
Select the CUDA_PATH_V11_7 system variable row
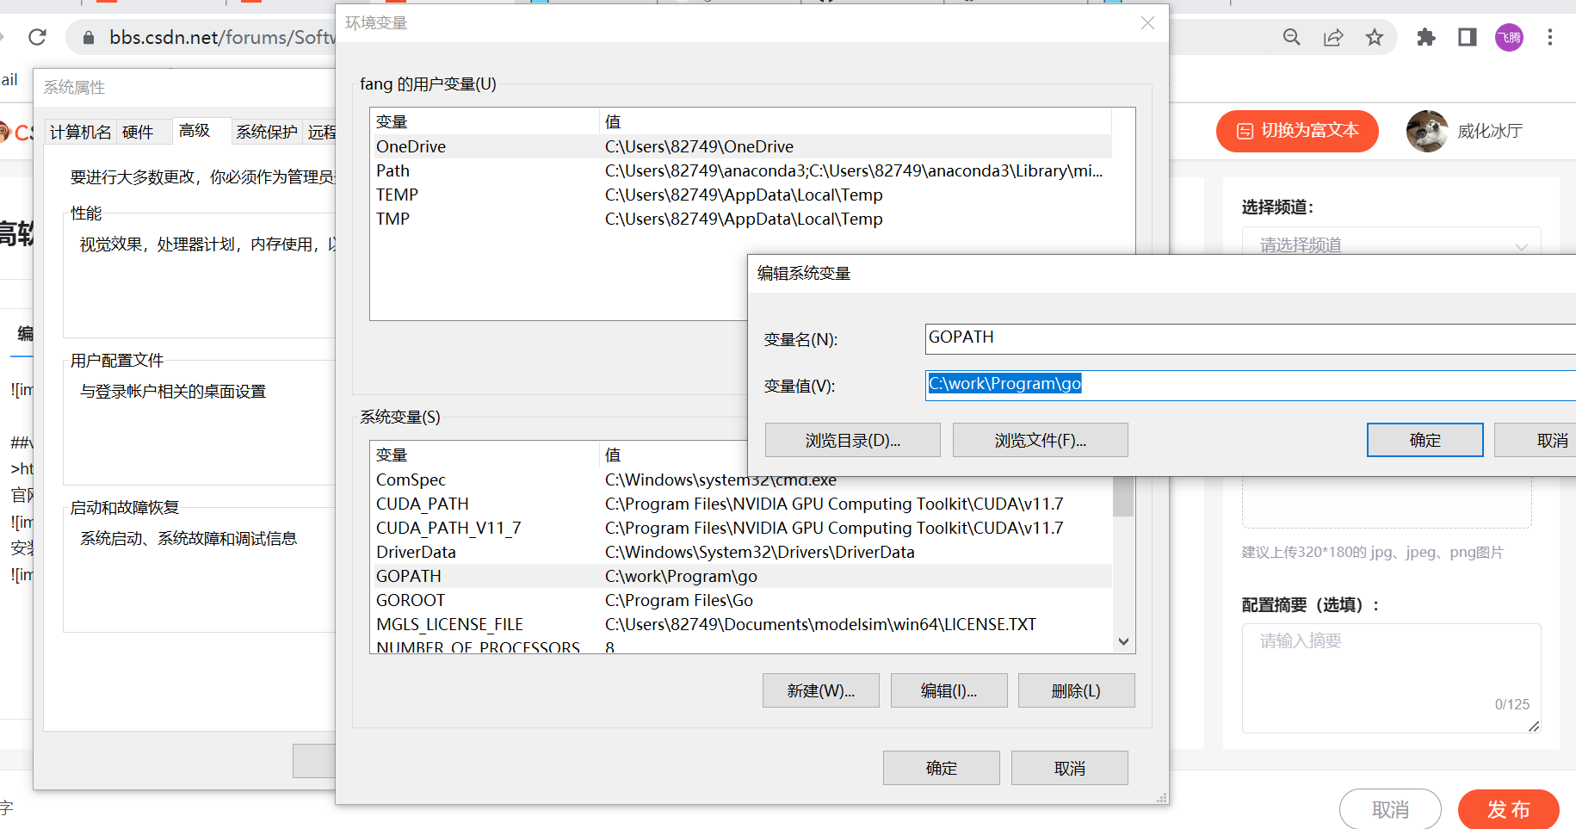(x=741, y=528)
